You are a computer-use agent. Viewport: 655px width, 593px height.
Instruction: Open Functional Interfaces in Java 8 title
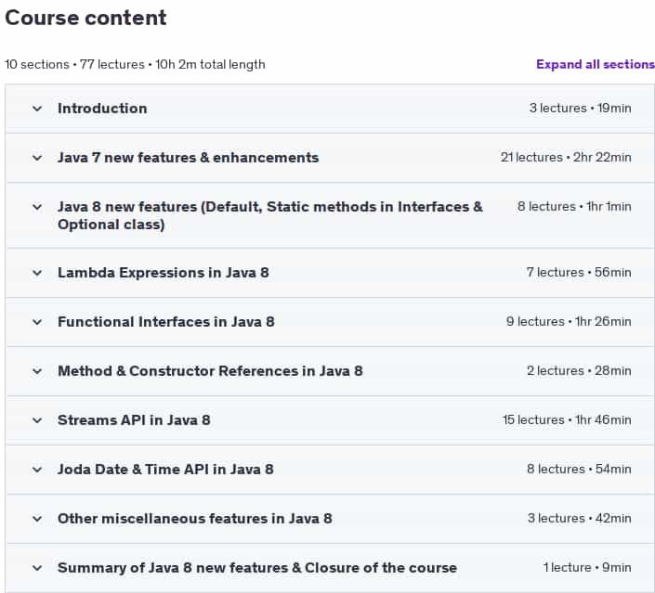pyautogui.click(x=166, y=322)
